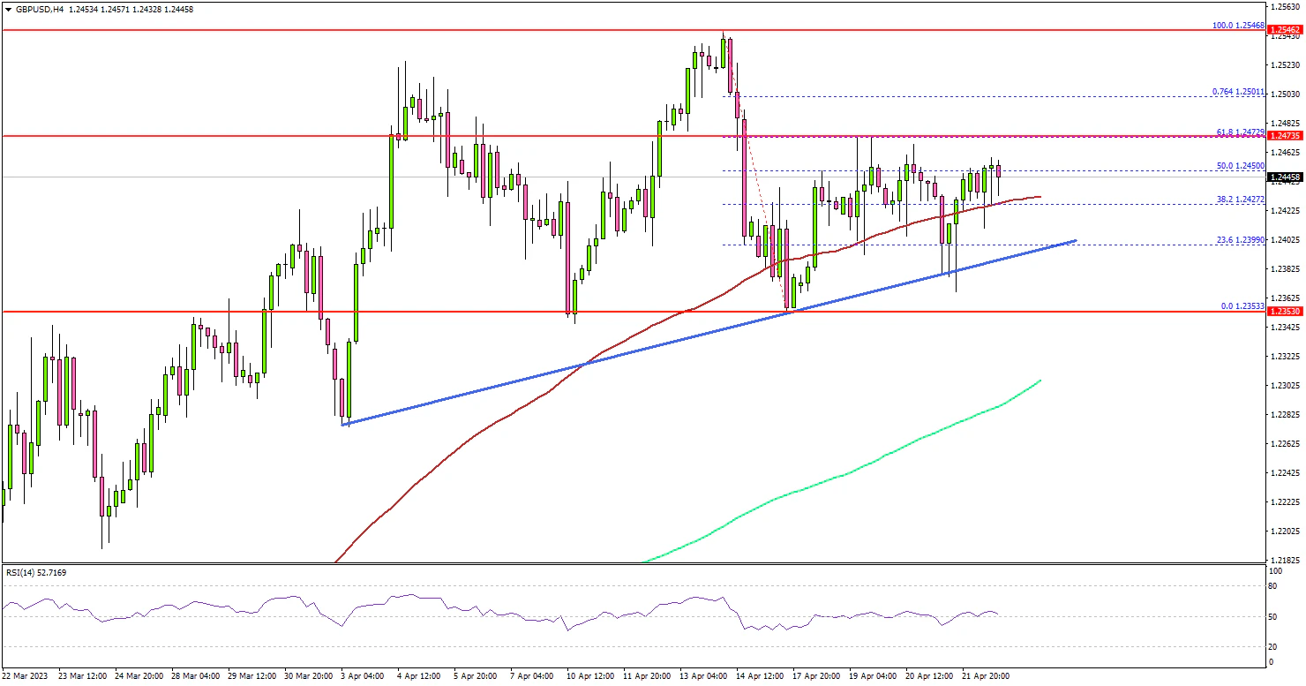Select the 38.2 Fibonacci level label

click(x=1240, y=200)
